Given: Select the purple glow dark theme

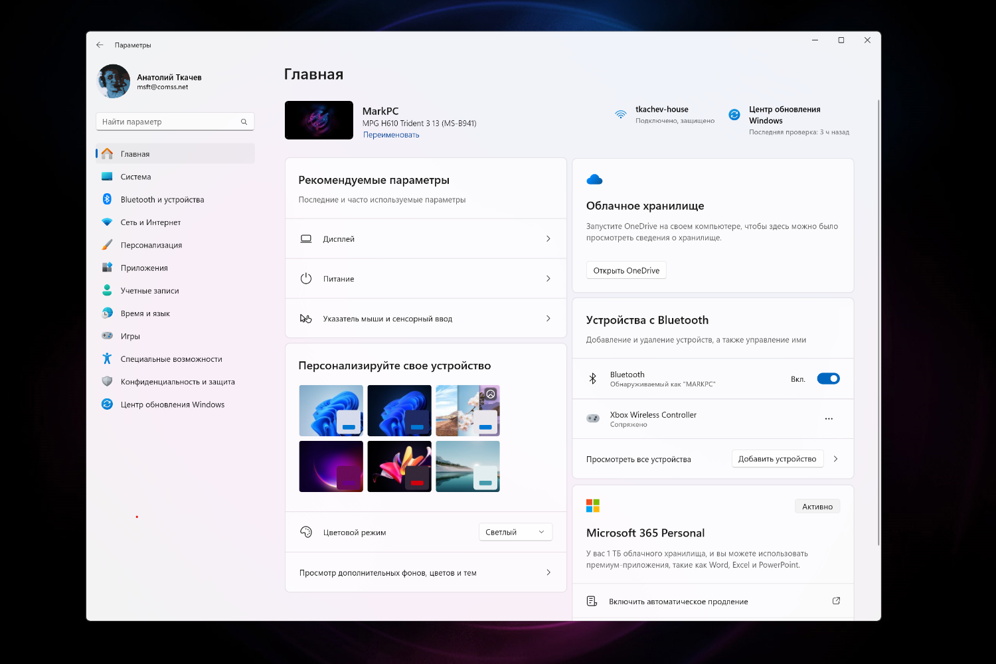Looking at the screenshot, I should click(x=331, y=466).
